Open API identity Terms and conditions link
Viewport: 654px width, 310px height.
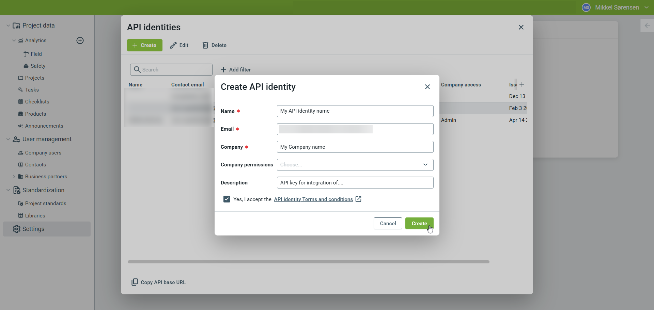(313, 199)
